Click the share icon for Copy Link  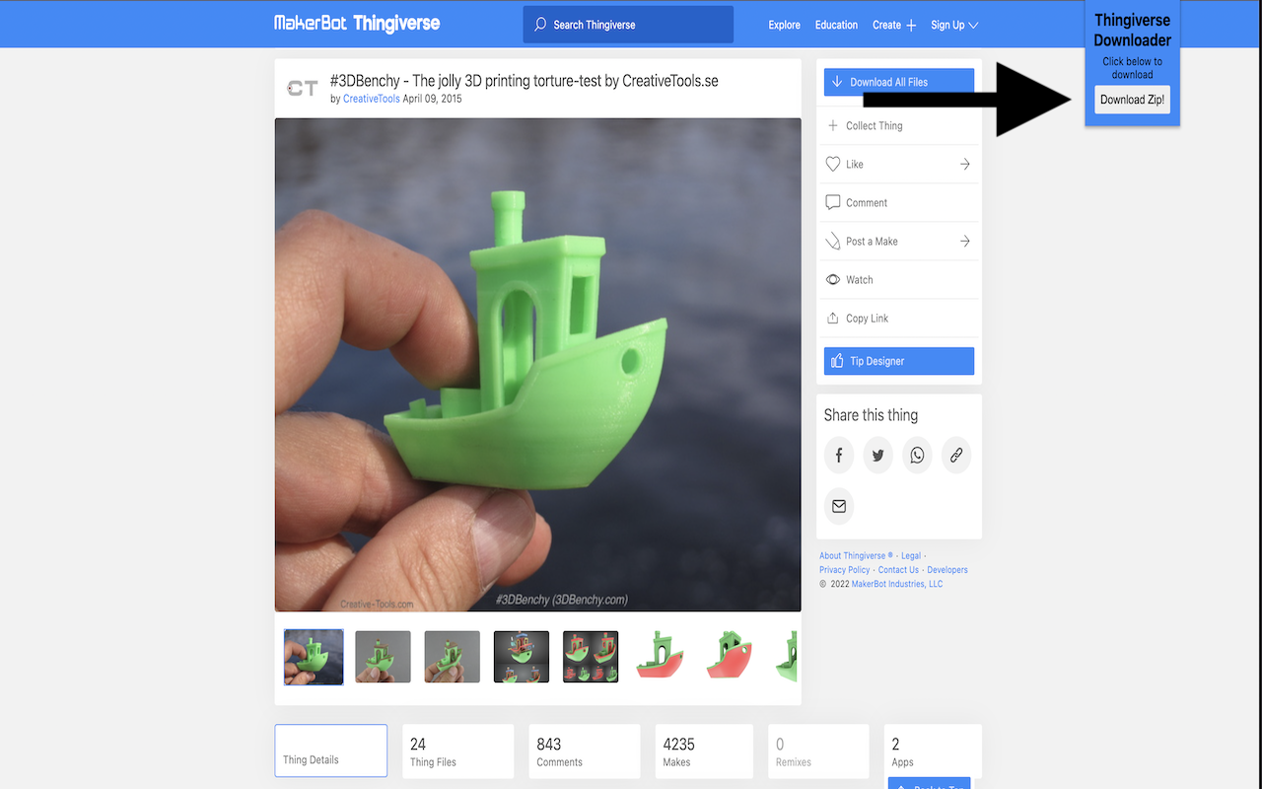click(x=833, y=318)
